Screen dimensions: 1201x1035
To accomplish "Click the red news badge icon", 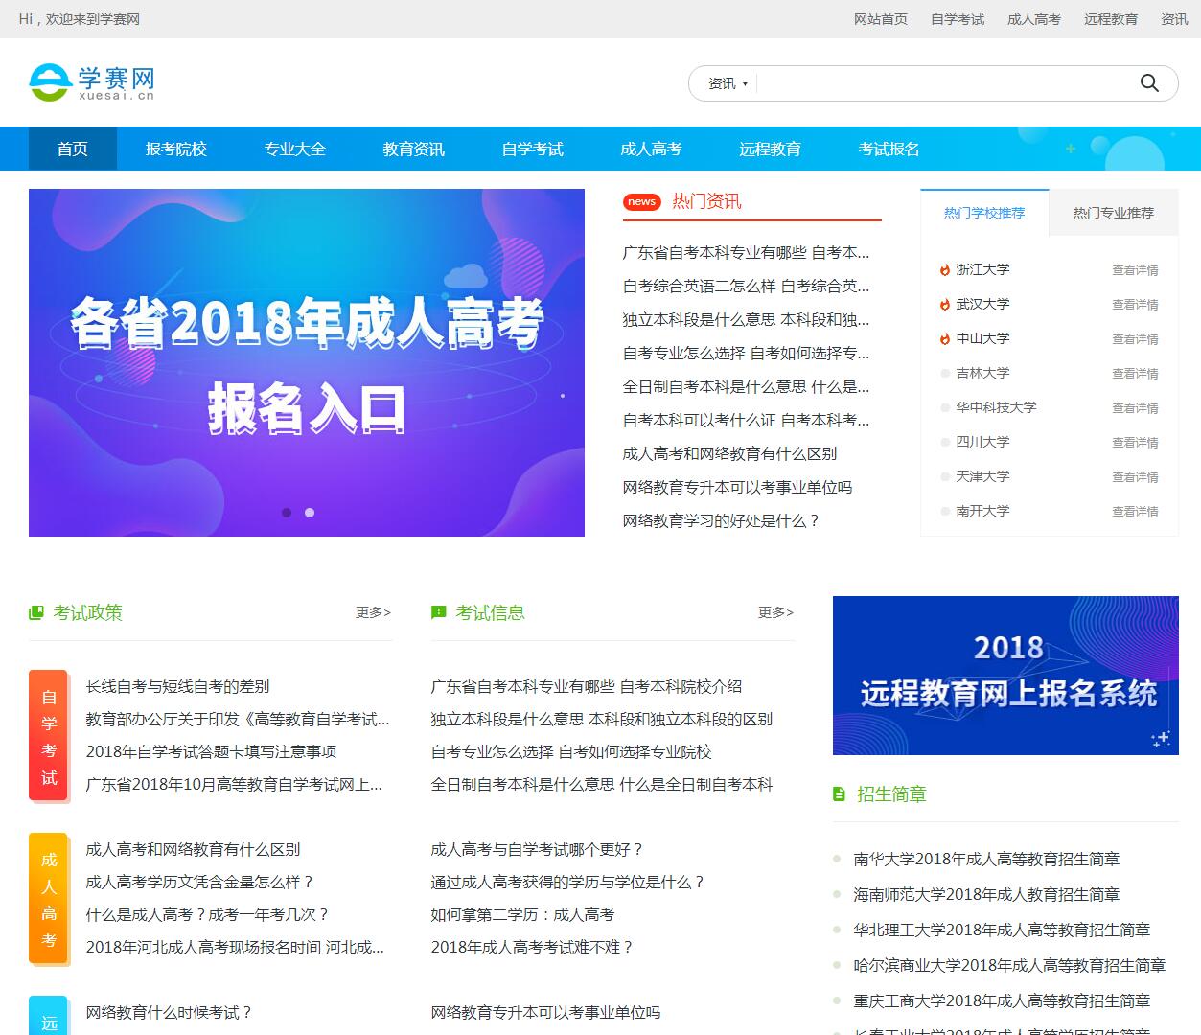I will coord(641,201).
